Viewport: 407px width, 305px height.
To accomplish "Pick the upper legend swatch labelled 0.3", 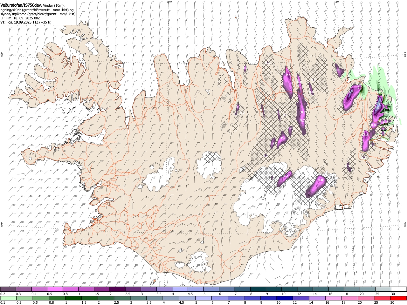I will 24,289.
